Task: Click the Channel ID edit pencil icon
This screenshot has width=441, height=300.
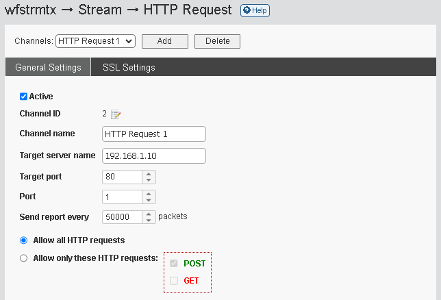Action: click(116, 114)
